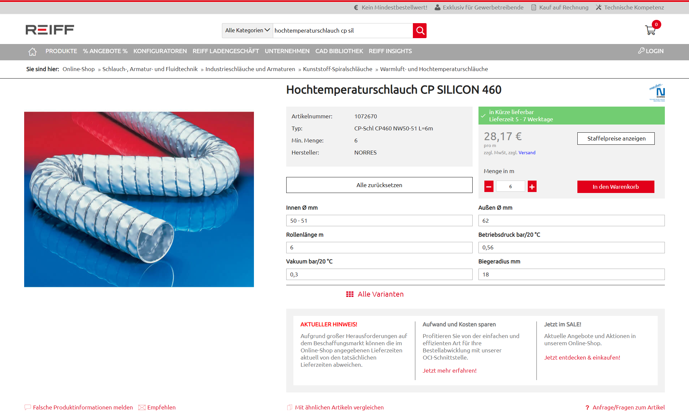Open REIFF INSIGHTS menu item
The image size is (689, 414).
pyautogui.click(x=390, y=51)
